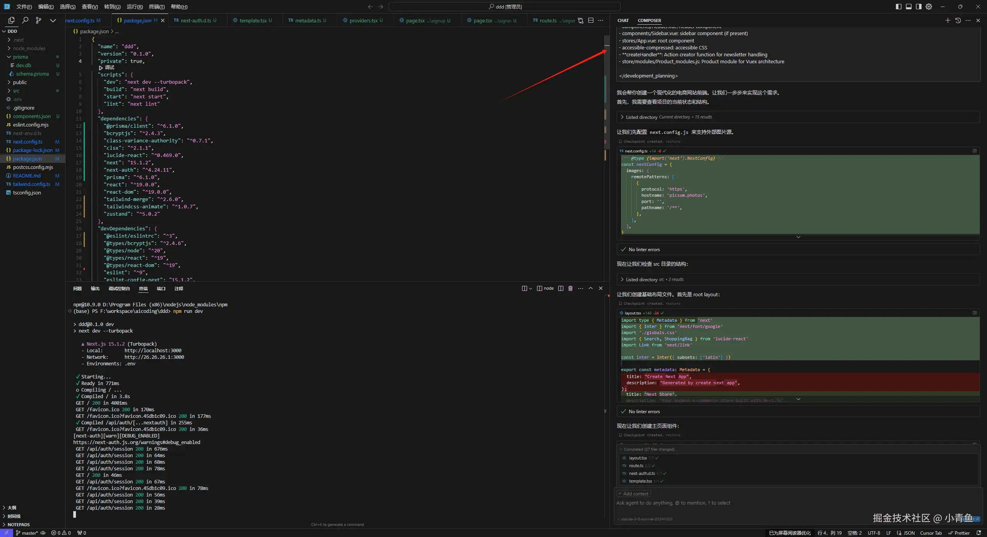Kill terminal with the trash icon

pyautogui.click(x=571, y=289)
